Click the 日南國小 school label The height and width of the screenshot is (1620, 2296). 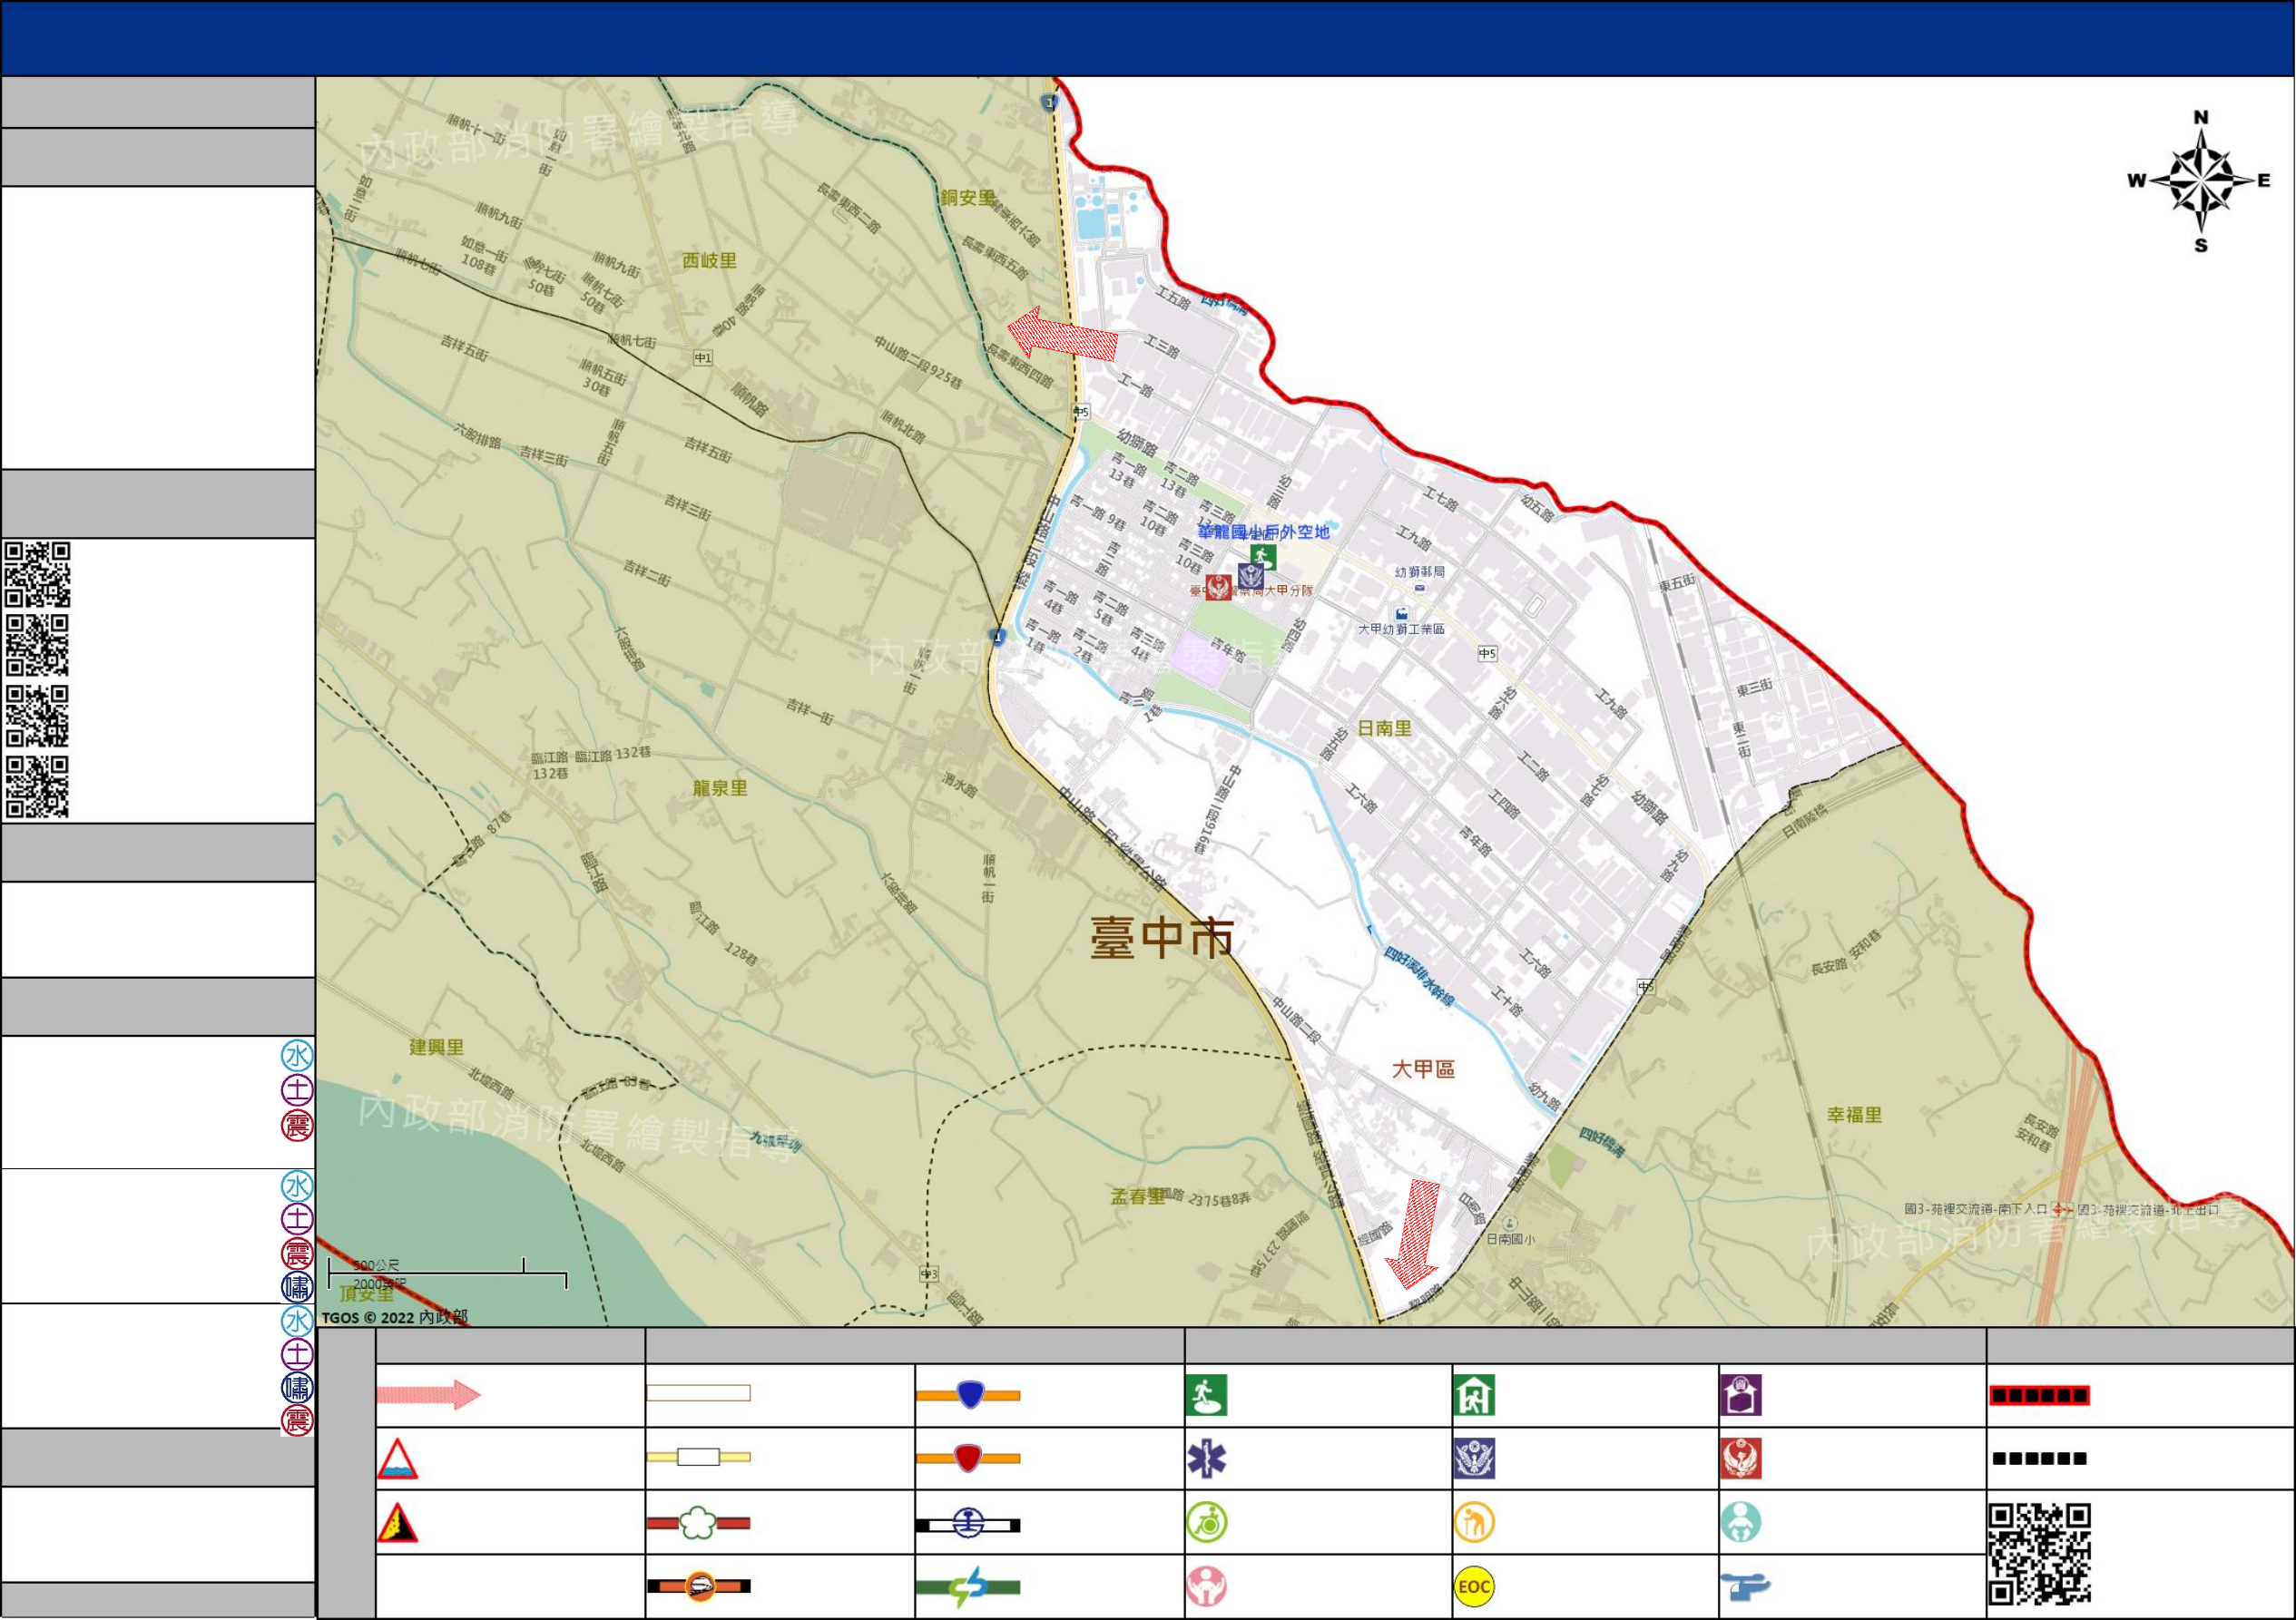[x=1510, y=1239]
